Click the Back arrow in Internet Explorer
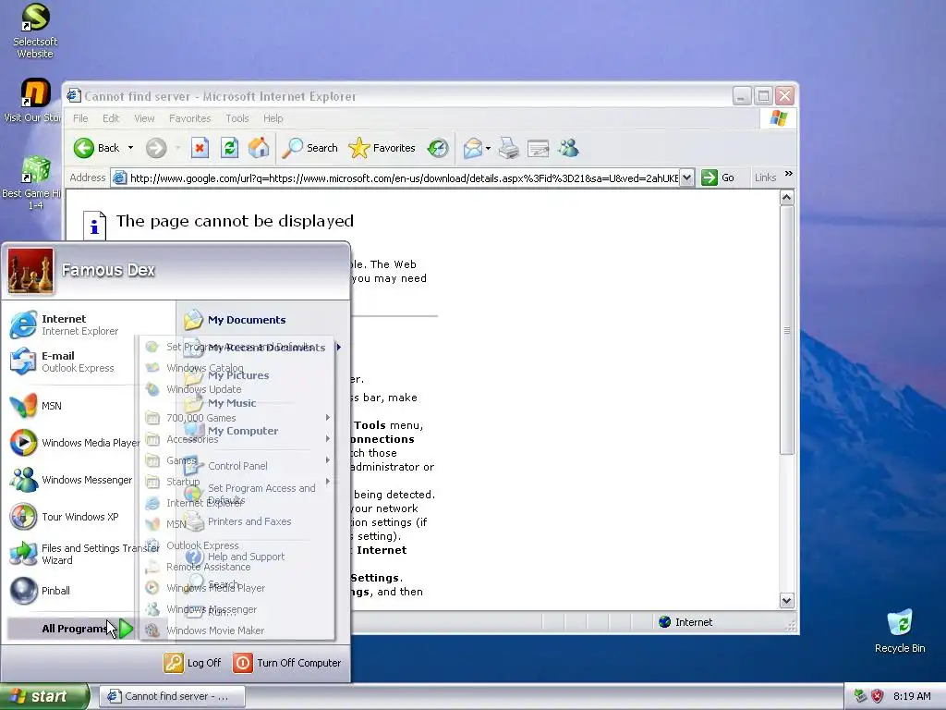 pyautogui.click(x=84, y=148)
